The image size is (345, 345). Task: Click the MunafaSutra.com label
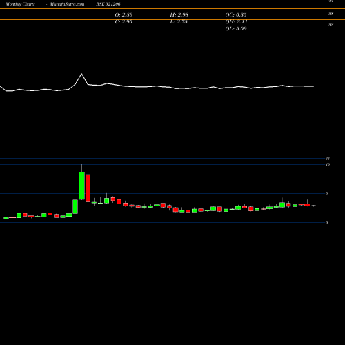pyautogui.click(x=67, y=4)
